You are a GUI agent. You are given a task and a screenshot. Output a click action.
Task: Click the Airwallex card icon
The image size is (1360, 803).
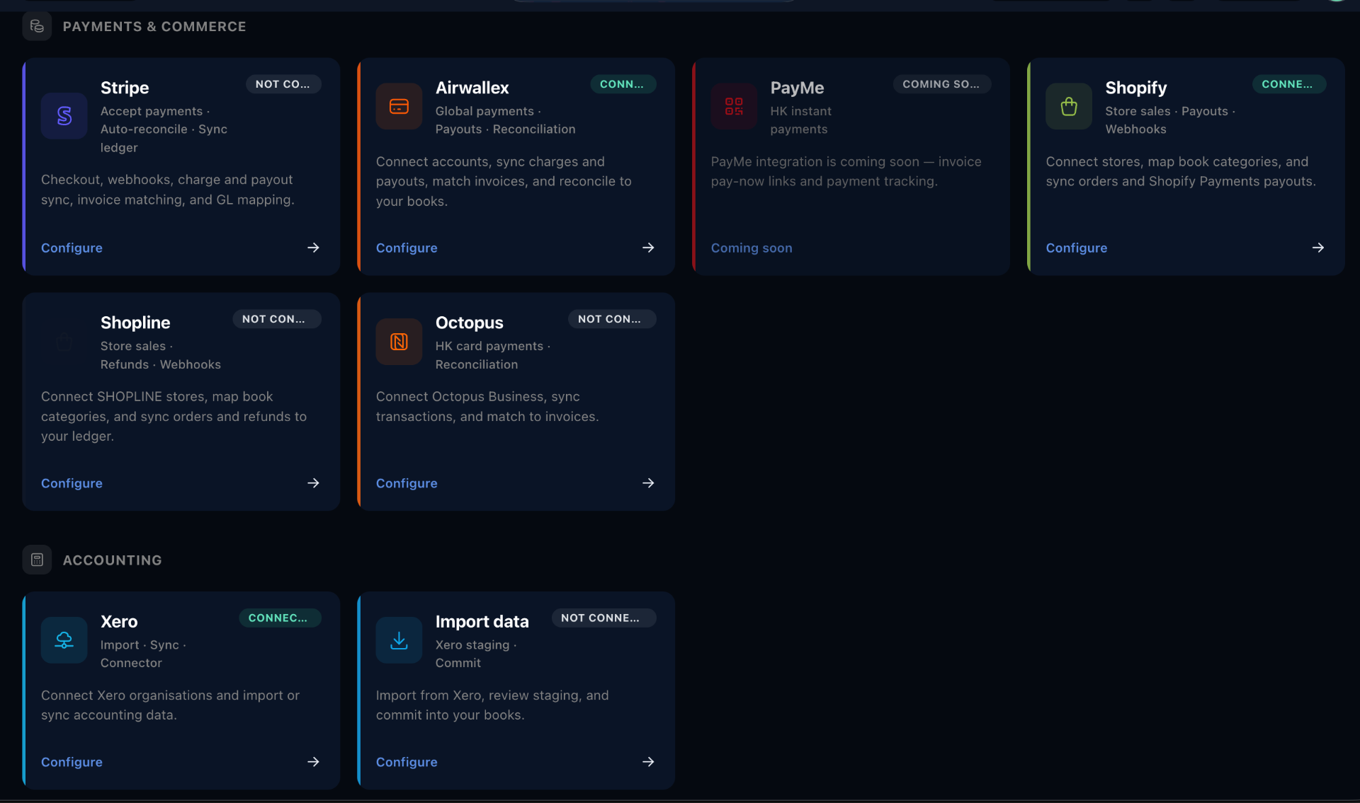point(399,106)
